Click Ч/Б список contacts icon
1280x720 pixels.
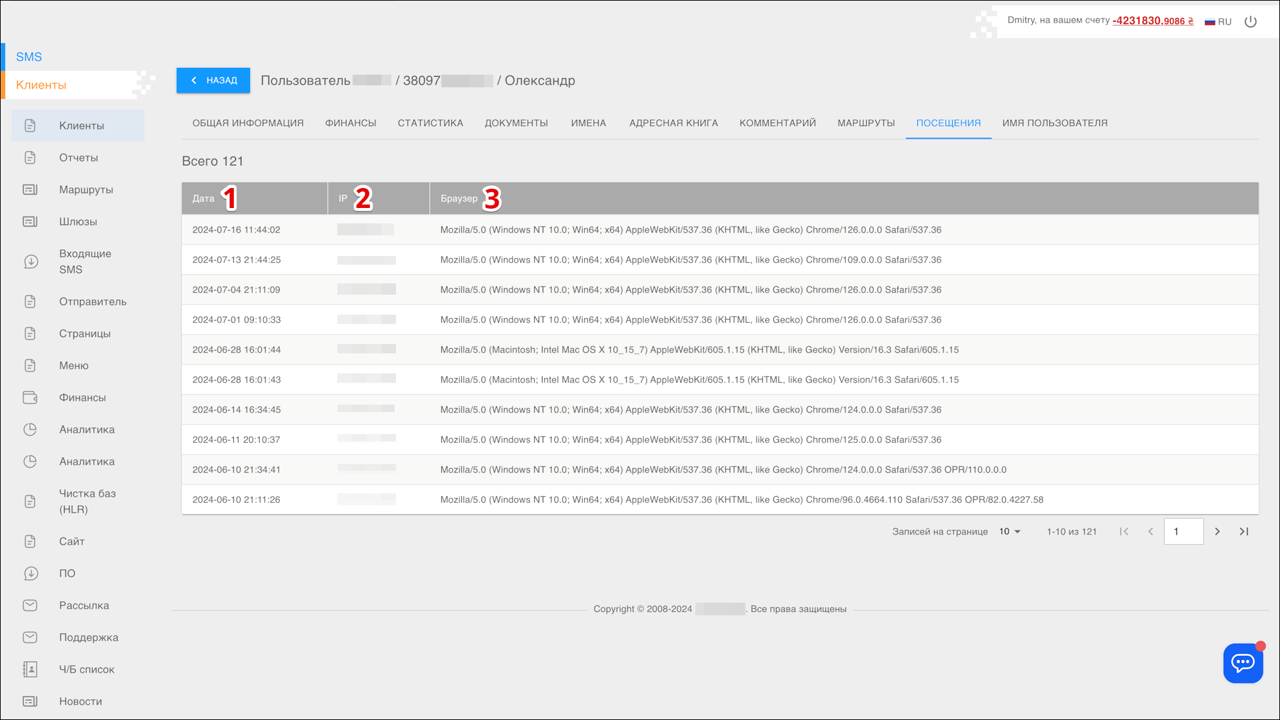pyautogui.click(x=31, y=669)
